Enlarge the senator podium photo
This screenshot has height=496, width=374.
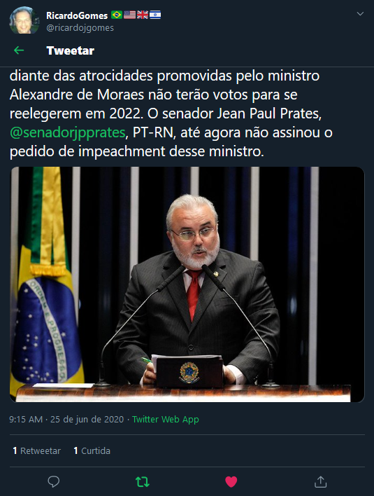point(187,284)
